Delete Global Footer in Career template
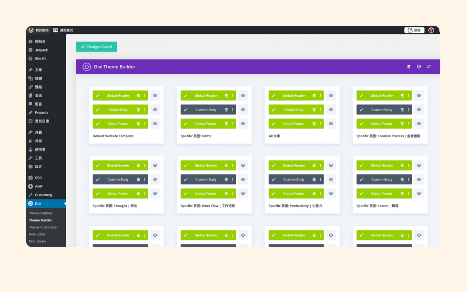The image size is (467, 292). click(x=402, y=193)
